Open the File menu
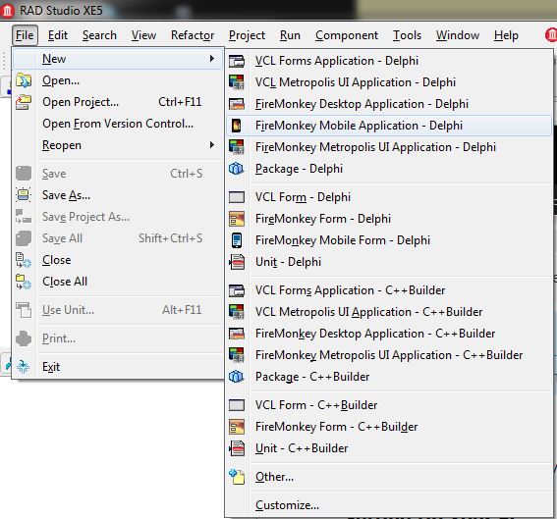Viewport: 557px width, 519px height. click(25, 35)
